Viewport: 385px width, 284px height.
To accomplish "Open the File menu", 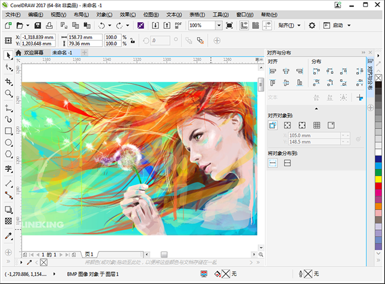I will pos(13,15).
